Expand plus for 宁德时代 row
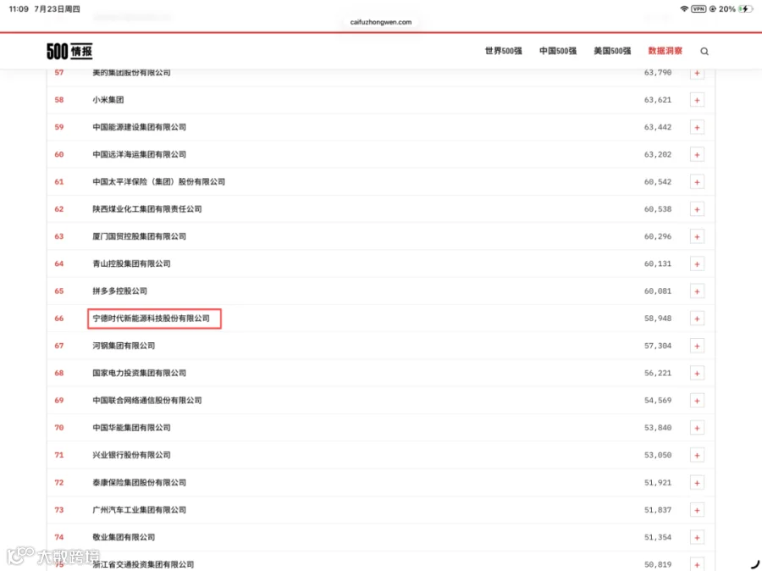Viewport: 762px width, 571px height. [697, 319]
